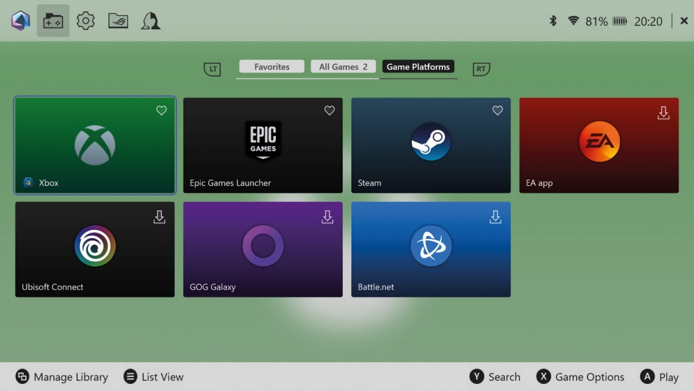This screenshot has width=694, height=391.
Task: Open the user profile icon
Action: [151, 21]
